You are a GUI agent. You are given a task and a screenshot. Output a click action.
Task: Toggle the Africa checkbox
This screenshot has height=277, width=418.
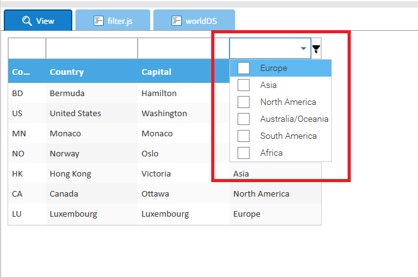(244, 153)
